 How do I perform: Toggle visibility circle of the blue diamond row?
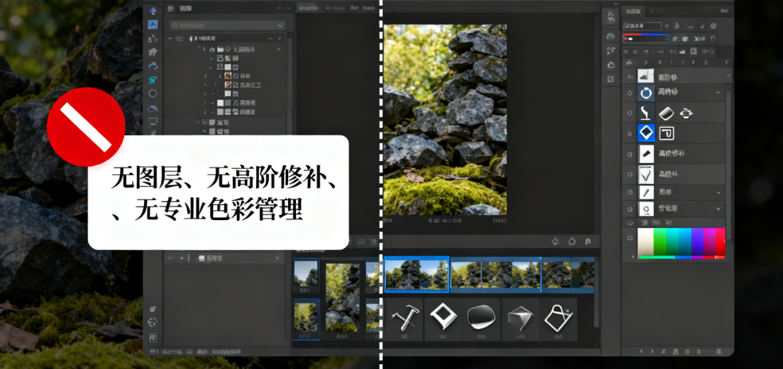click(630, 133)
